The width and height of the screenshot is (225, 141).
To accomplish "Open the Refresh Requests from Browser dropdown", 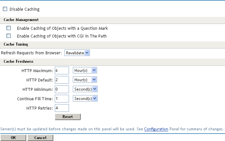I will (x=77, y=53).
